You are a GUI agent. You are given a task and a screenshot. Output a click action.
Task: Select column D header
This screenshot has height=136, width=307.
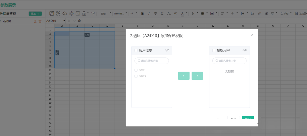pos(107,26)
